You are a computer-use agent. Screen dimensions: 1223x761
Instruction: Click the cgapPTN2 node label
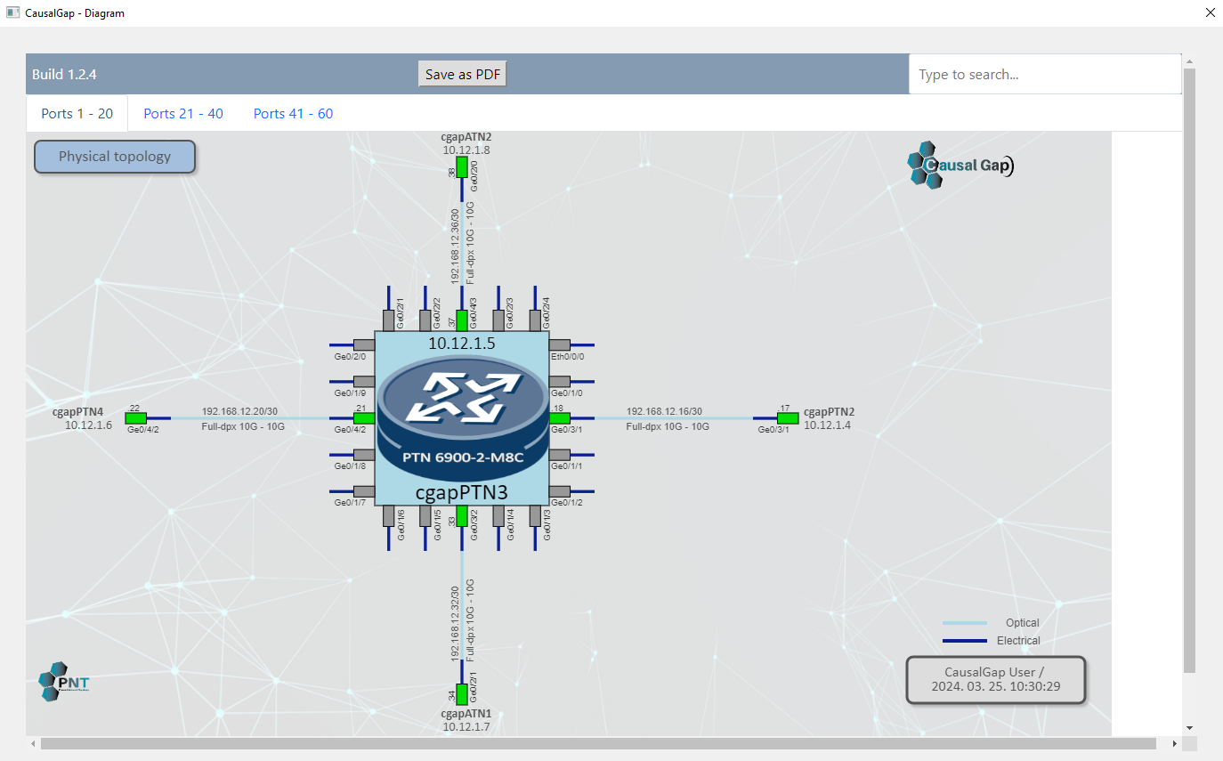coord(830,412)
